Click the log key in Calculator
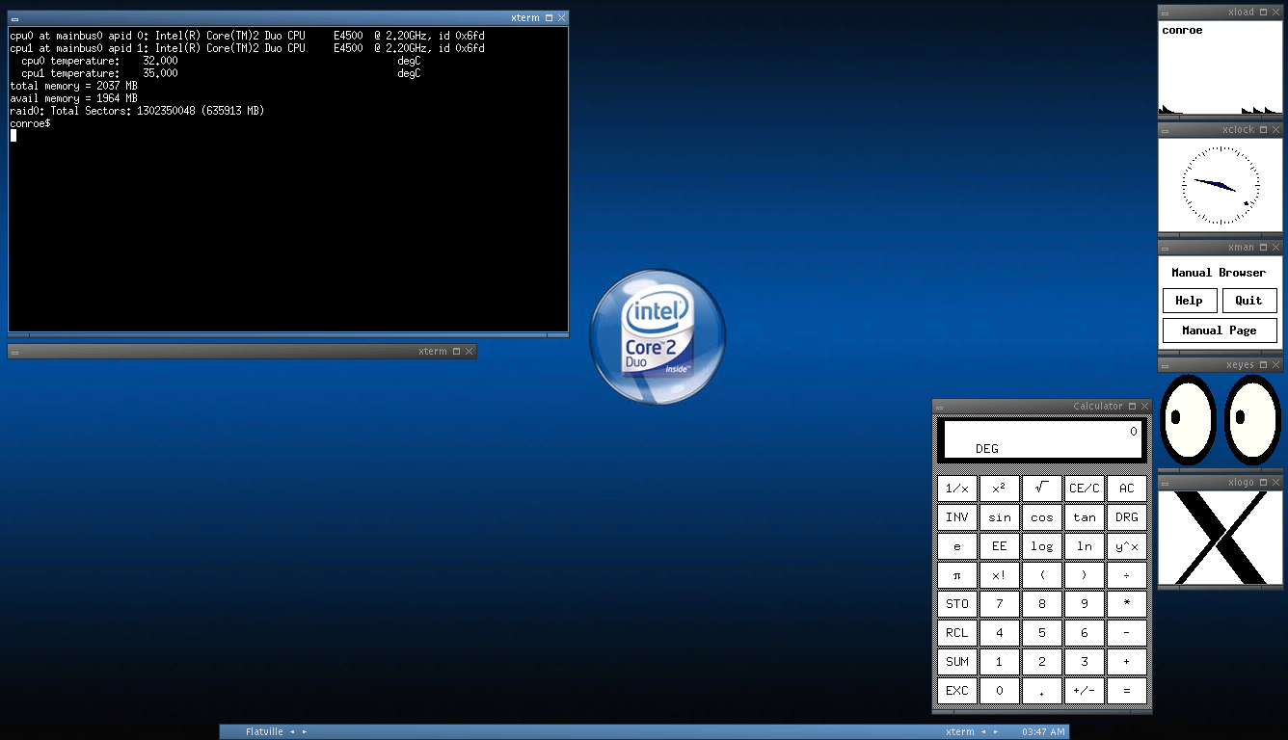 pyautogui.click(x=1042, y=546)
